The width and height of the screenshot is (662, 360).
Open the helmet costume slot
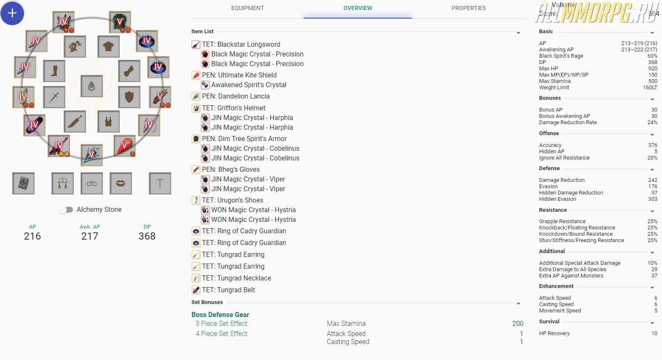75,46
